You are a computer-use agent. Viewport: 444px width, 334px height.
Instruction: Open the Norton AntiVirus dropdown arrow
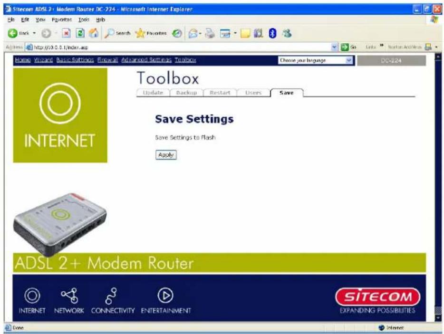point(437,47)
